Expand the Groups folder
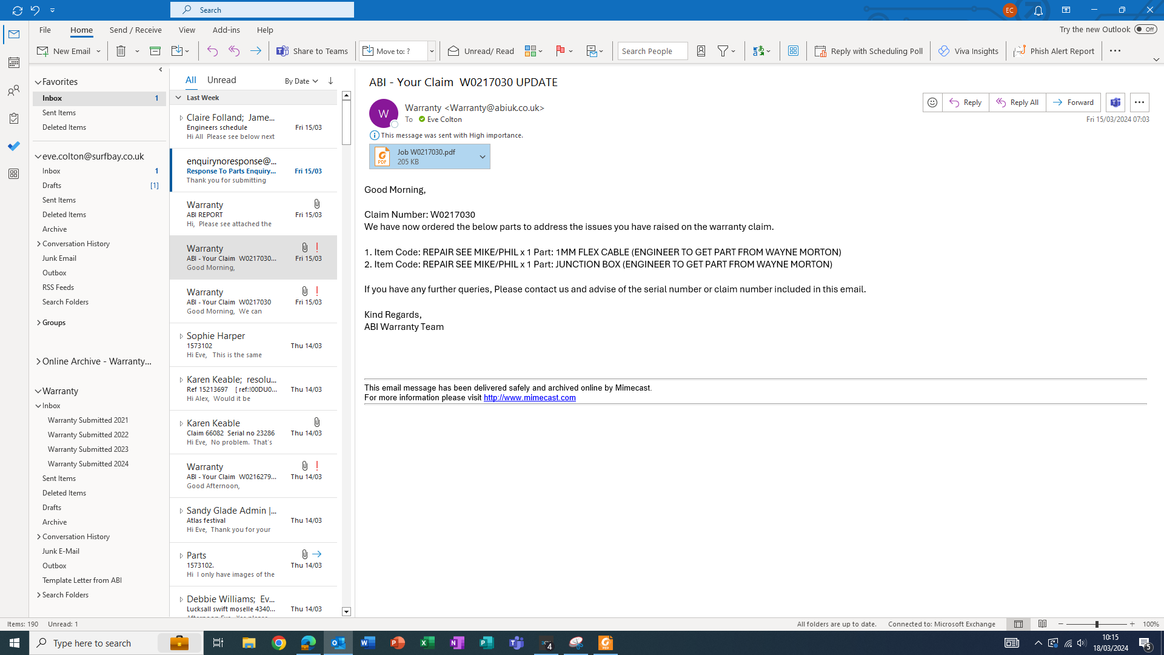 coord(39,323)
